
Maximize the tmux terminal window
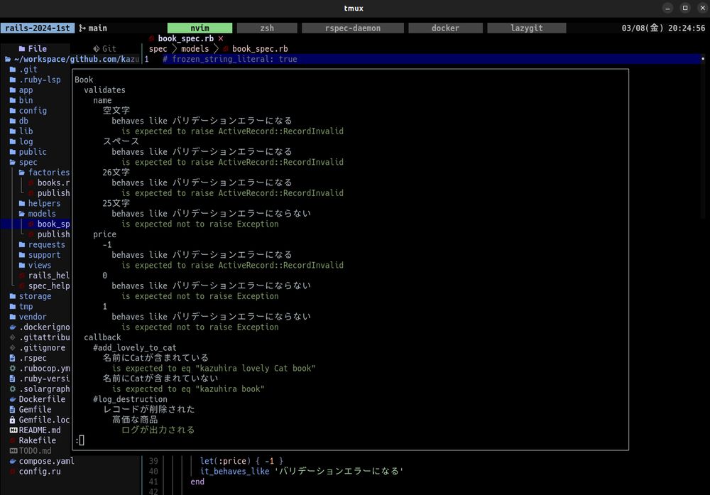coord(685,8)
